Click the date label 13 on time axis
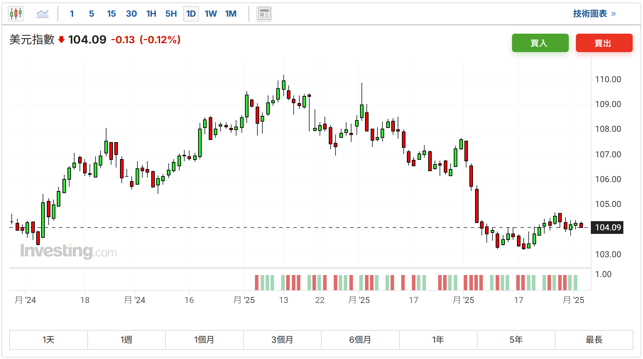This screenshot has width=643, height=359. coord(284,300)
